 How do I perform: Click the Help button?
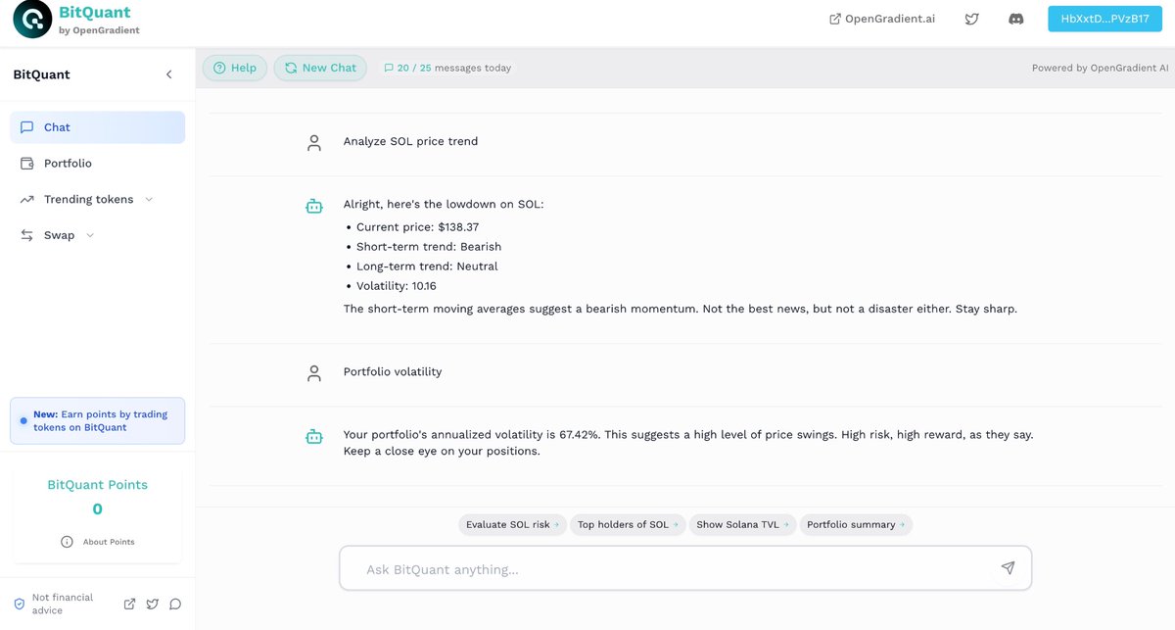click(235, 68)
